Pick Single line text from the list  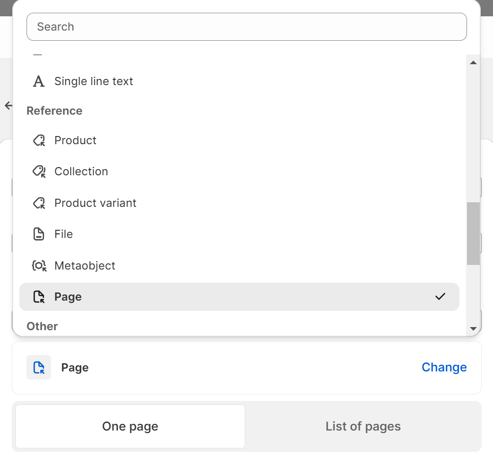coord(94,82)
